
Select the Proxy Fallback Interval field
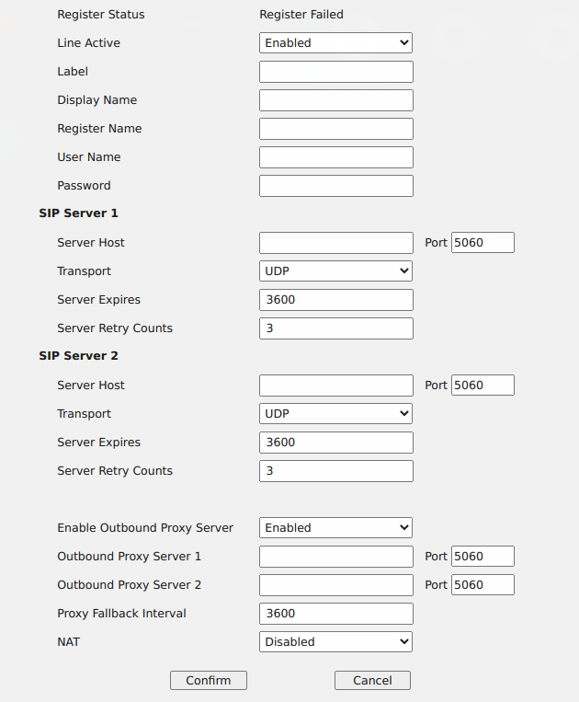point(335,614)
